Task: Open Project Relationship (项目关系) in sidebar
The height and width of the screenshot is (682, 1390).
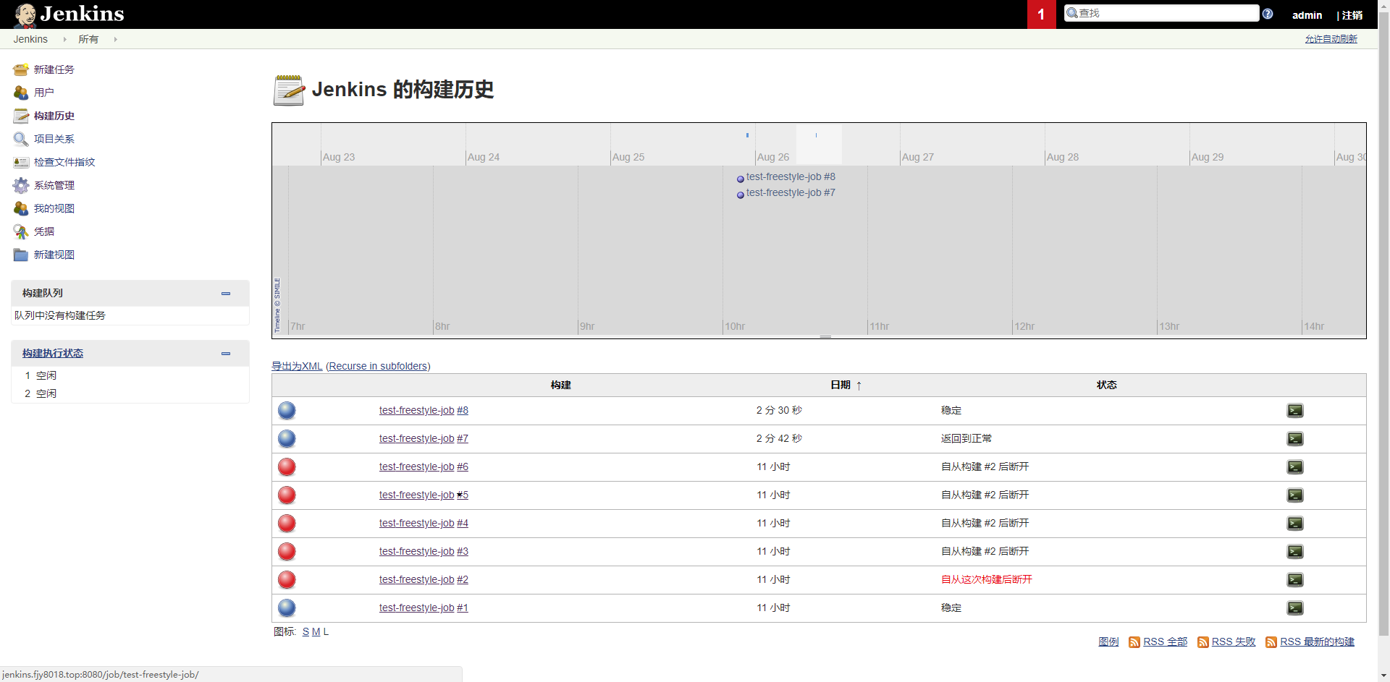Action: click(54, 139)
